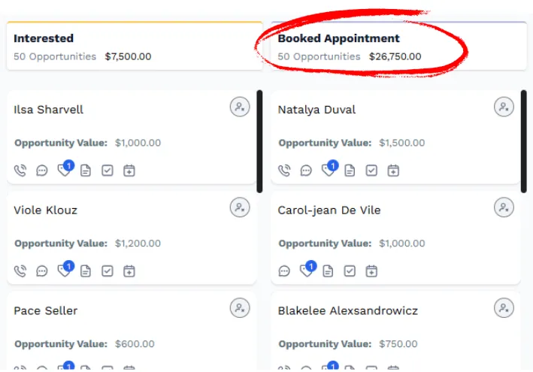
Task: Click the task checkmark icon on Ilsa Sharvell's card
Action: point(108,170)
